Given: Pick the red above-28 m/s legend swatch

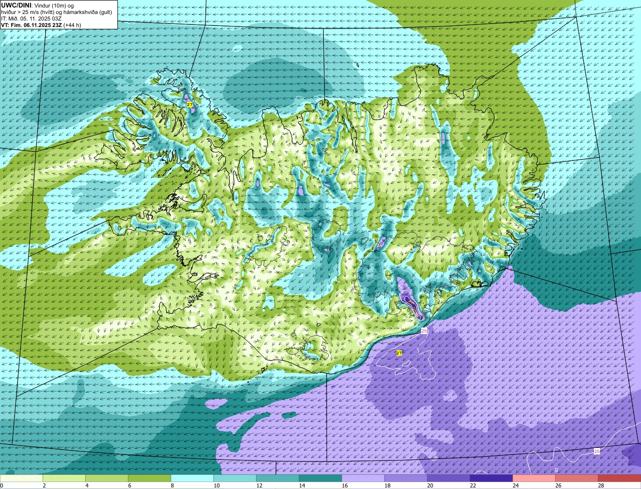Looking at the screenshot, I should coord(619,478).
